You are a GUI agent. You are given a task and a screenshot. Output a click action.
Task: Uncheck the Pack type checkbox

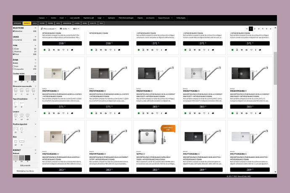coord(14,54)
